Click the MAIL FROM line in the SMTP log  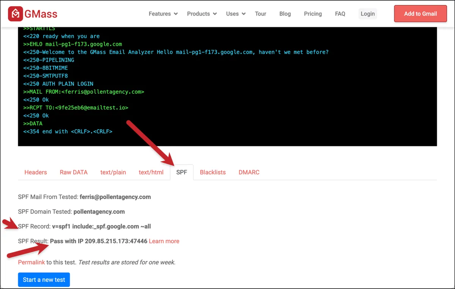click(x=84, y=92)
